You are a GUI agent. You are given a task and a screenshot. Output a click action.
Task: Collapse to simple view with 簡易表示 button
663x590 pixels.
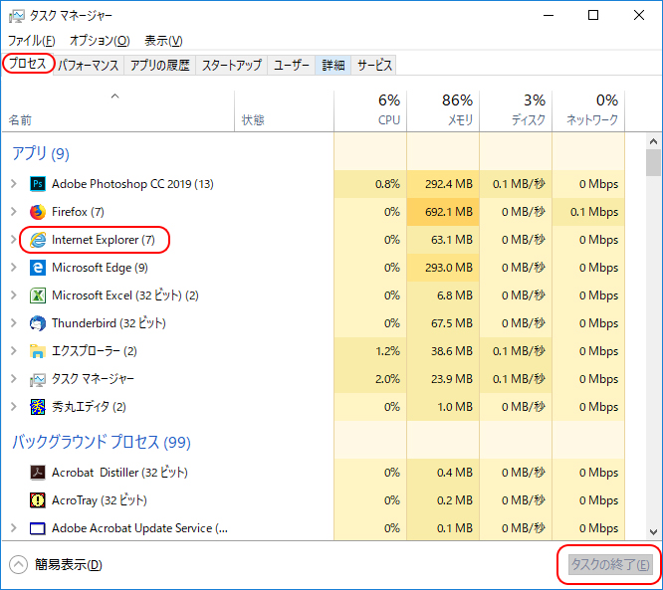tap(56, 565)
